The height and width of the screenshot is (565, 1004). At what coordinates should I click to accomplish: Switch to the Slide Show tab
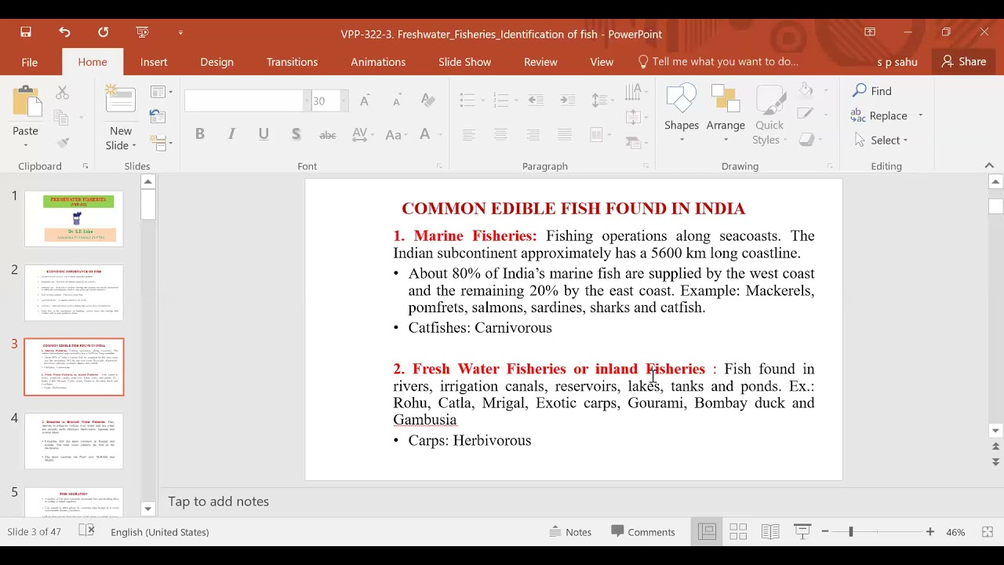click(x=464, y=61)
